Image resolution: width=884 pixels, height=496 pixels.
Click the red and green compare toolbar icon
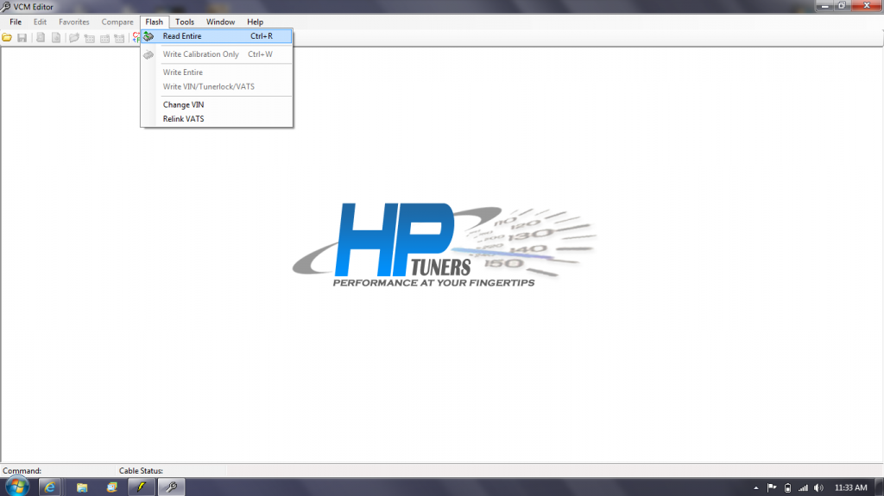136,38
